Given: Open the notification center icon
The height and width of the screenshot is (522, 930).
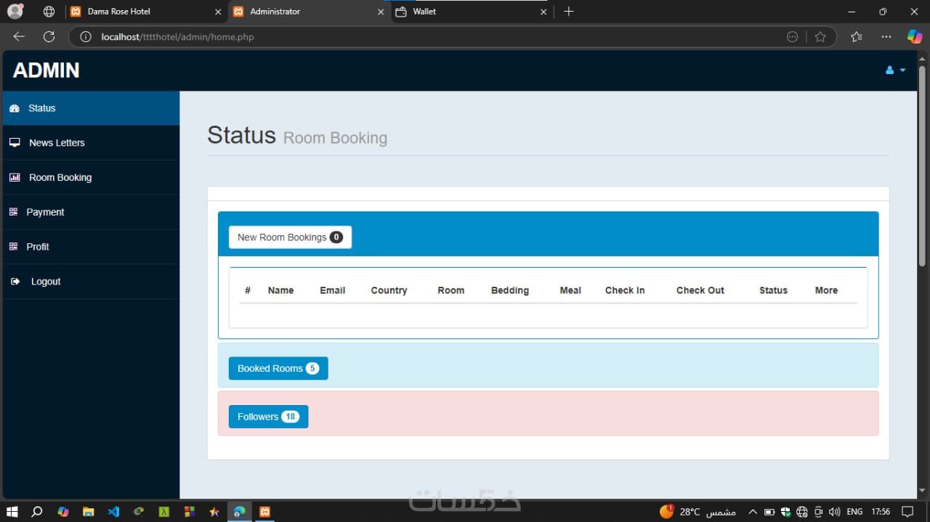Looking at the screenshot, I should (x=907, y=512).
